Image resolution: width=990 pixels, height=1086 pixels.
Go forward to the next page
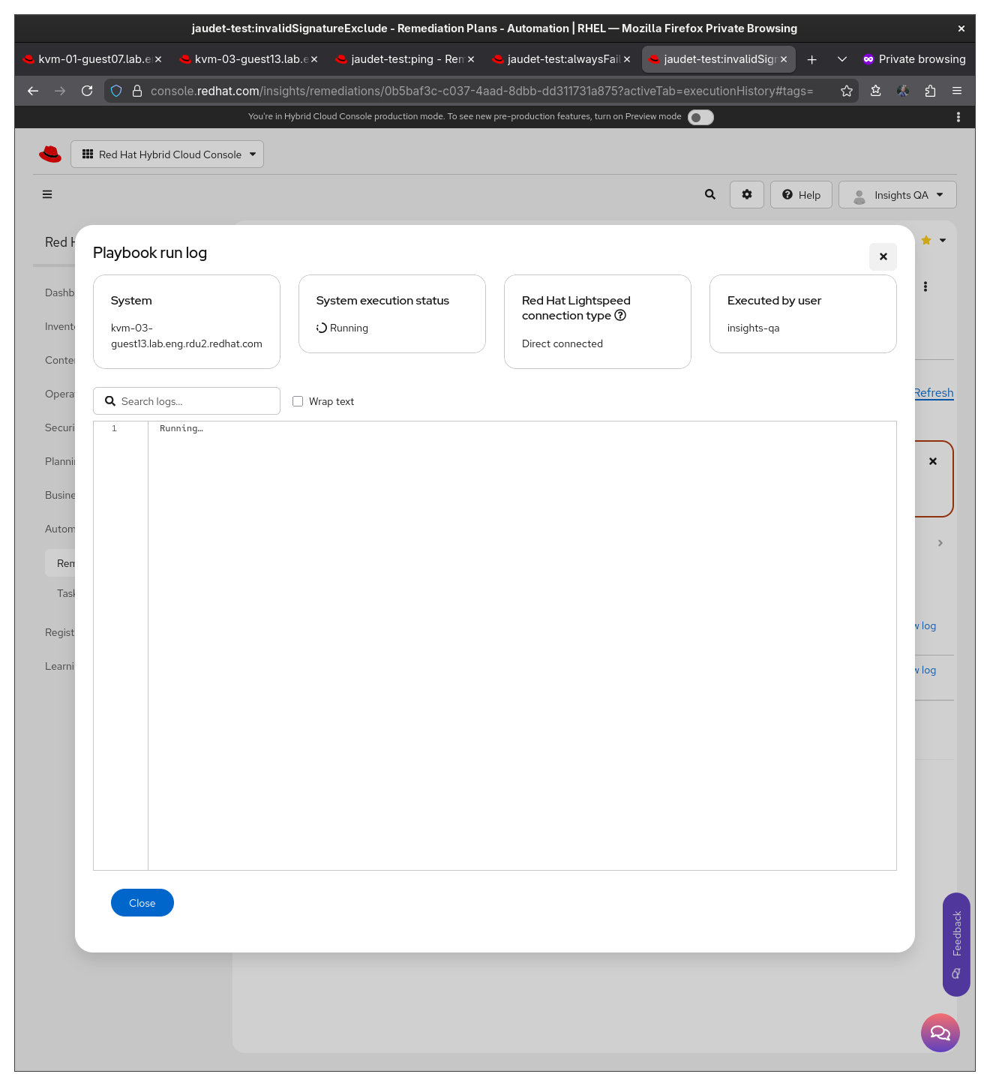pos(60,91)
